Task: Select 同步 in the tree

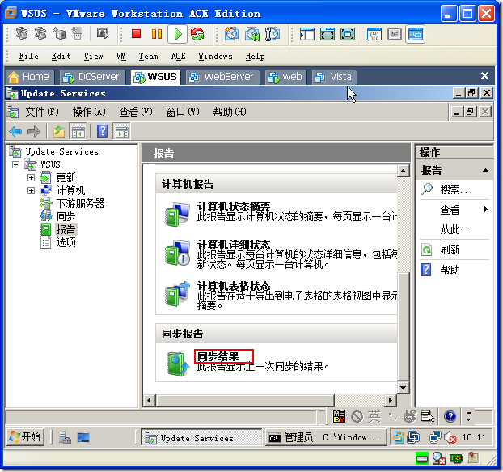Action: 66,216
